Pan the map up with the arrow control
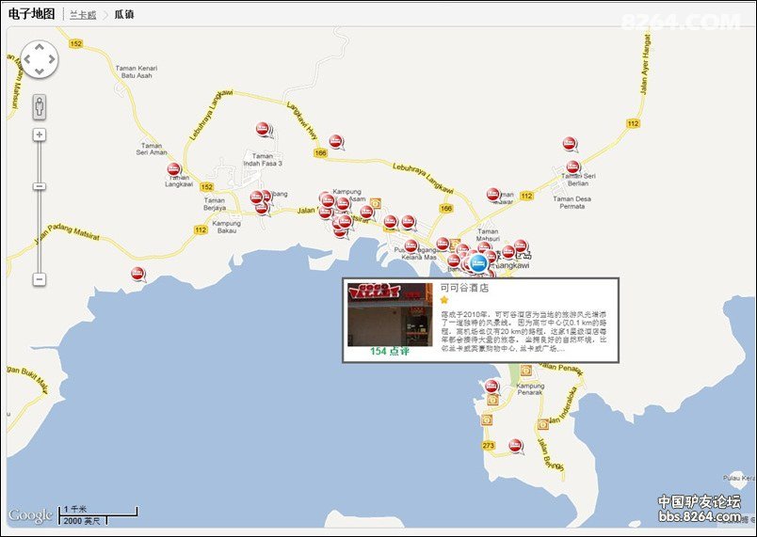Viewport: 757px width, 537px height. point(40,47)
